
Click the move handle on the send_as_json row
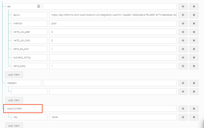(183, 49)
